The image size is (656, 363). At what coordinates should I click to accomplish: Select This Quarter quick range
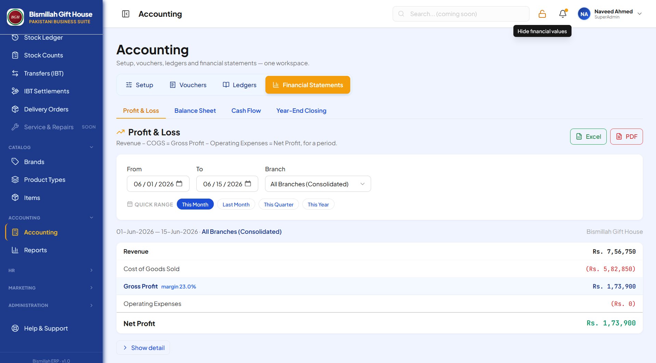tap(278, 204)
